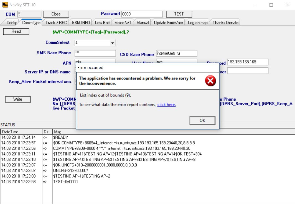Focus the Password field containing 0000

click(142, 14)
